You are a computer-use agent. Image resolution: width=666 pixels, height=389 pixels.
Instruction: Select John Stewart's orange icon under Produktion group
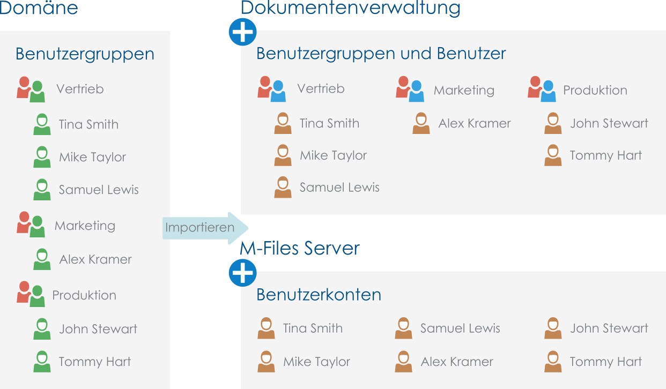click(x=553, y=123)
